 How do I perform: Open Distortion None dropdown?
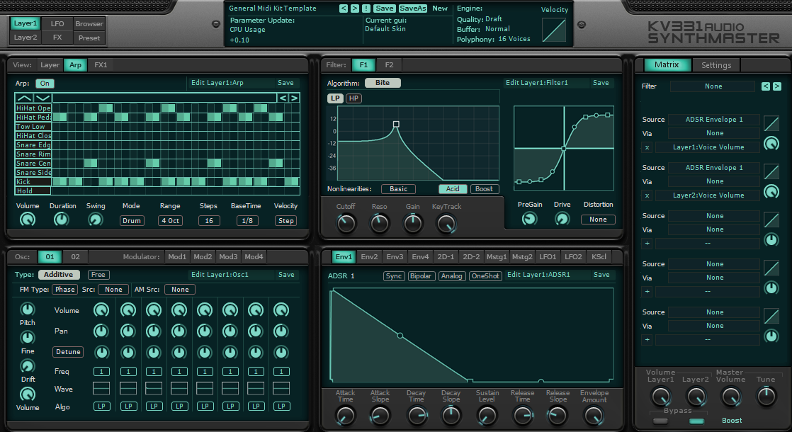[x=598, y=220]
